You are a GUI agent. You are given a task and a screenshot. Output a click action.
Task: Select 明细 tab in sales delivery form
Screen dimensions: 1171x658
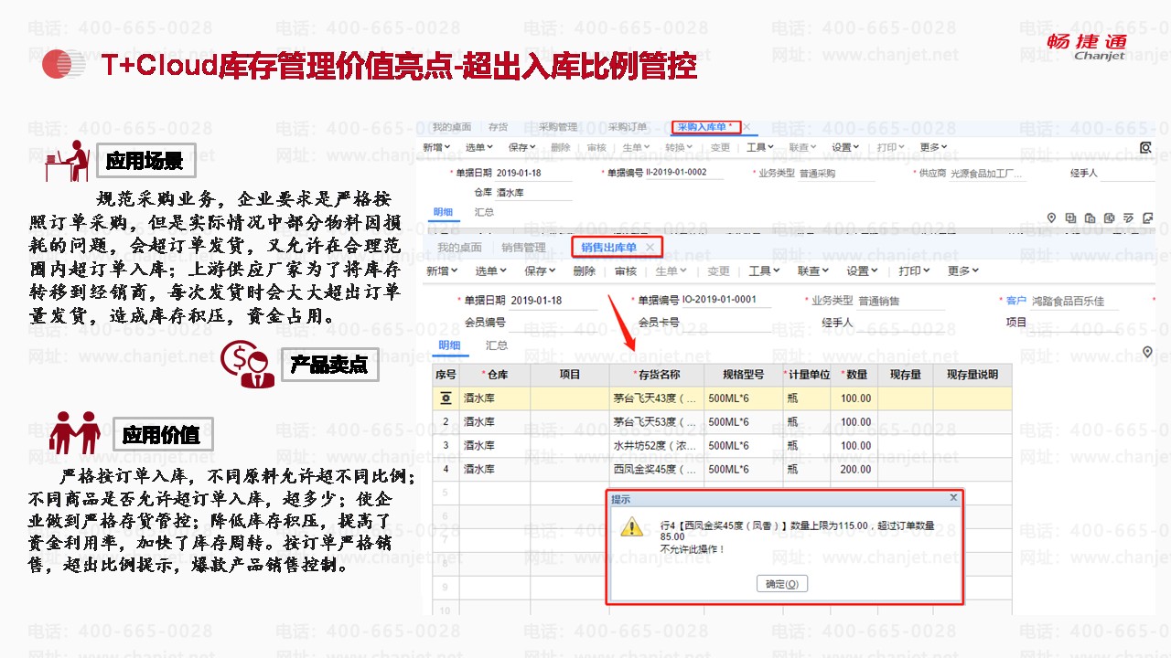[x=449, y=345]
